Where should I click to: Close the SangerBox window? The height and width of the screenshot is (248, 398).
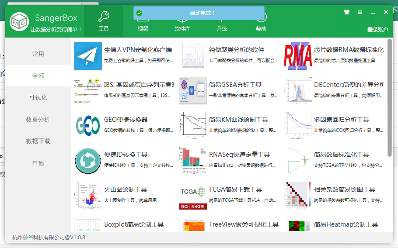coord(386,12)
